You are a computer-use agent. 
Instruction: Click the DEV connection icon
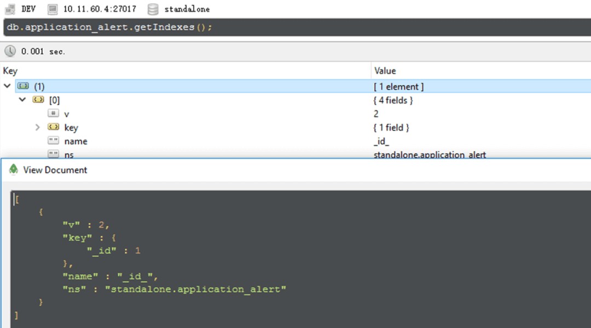9,9
